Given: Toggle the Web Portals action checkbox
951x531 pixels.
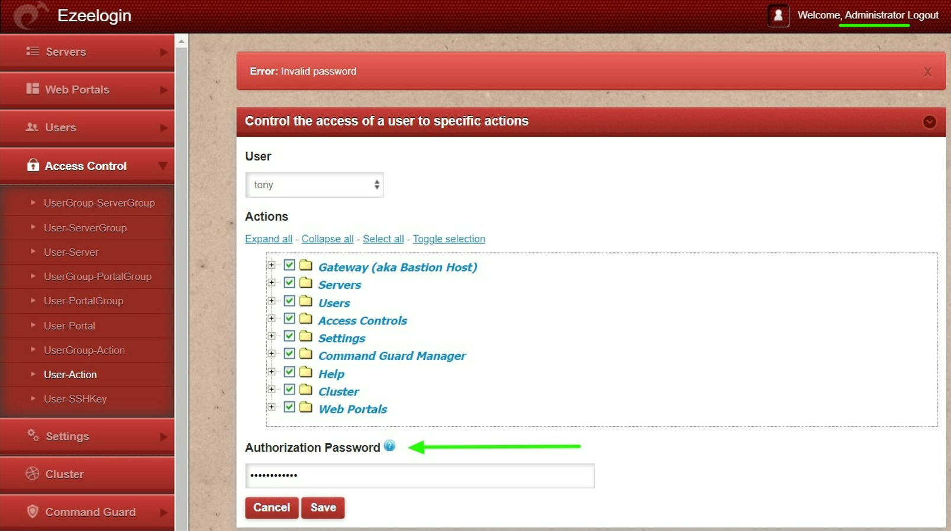Looking at the screenshot, I should (x=289, y=407).
